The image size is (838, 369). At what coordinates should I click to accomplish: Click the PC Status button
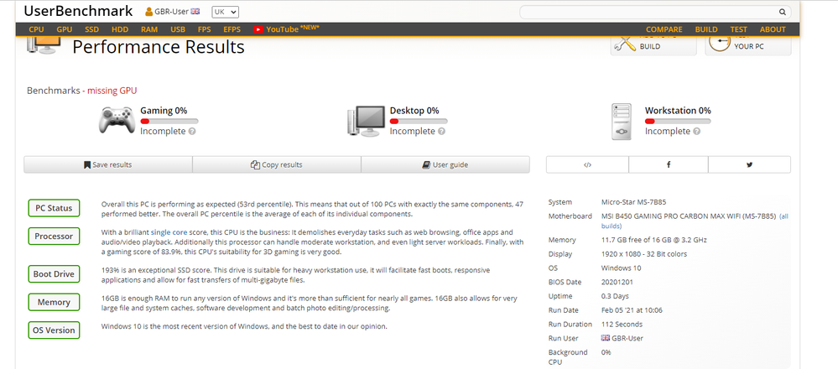(x=54, y=208)
